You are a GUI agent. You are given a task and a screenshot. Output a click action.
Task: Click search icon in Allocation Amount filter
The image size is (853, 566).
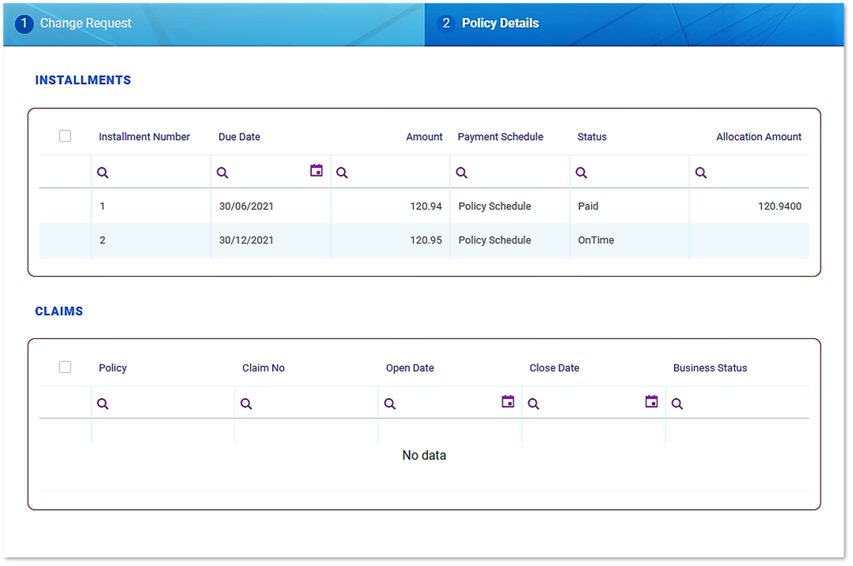(x=701, y=173)
